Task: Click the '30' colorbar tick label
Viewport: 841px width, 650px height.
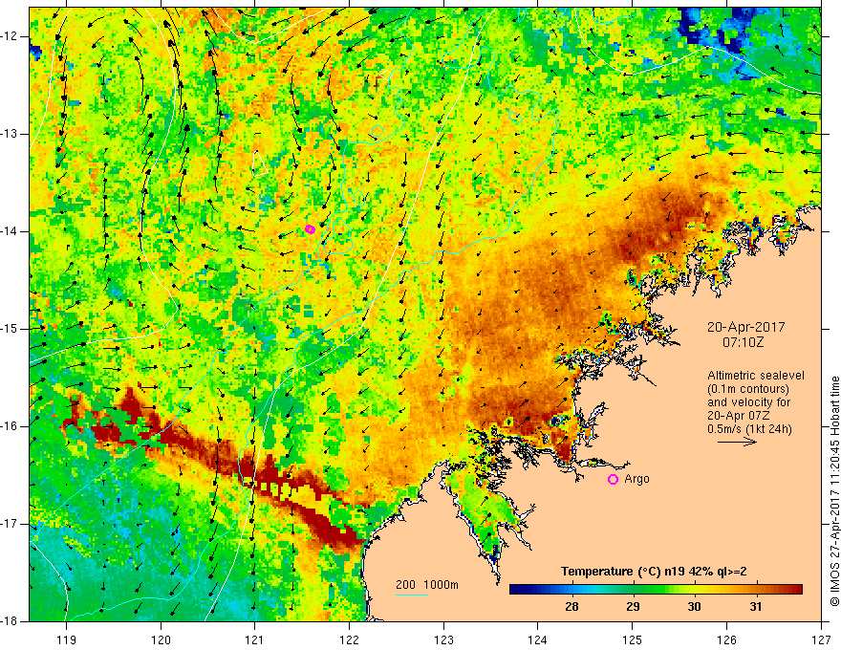Action: coord(694,607)
